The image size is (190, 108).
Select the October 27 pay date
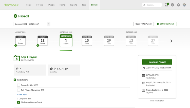pyautogui.click(x=153, y=41)
